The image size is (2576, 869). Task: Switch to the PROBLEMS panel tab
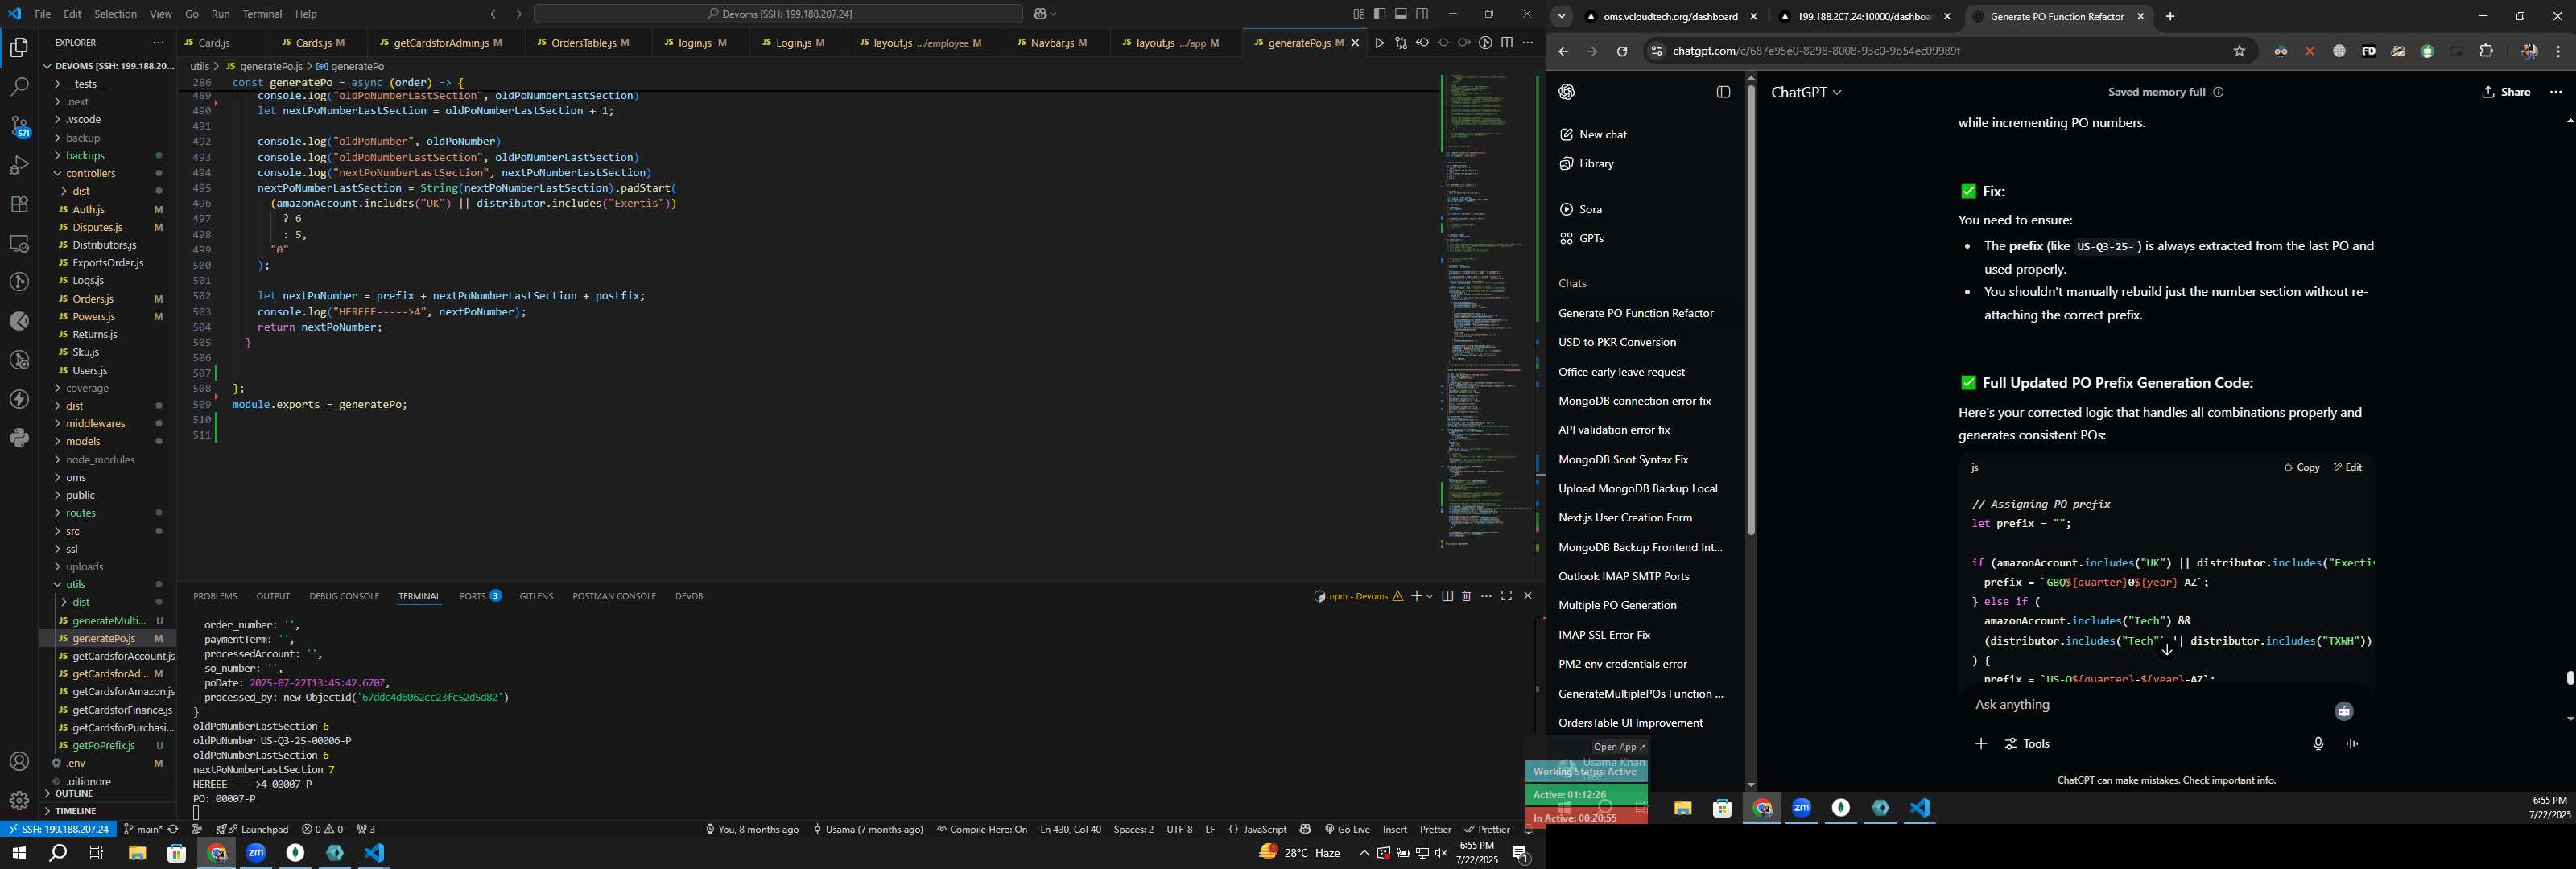(215, 596)
